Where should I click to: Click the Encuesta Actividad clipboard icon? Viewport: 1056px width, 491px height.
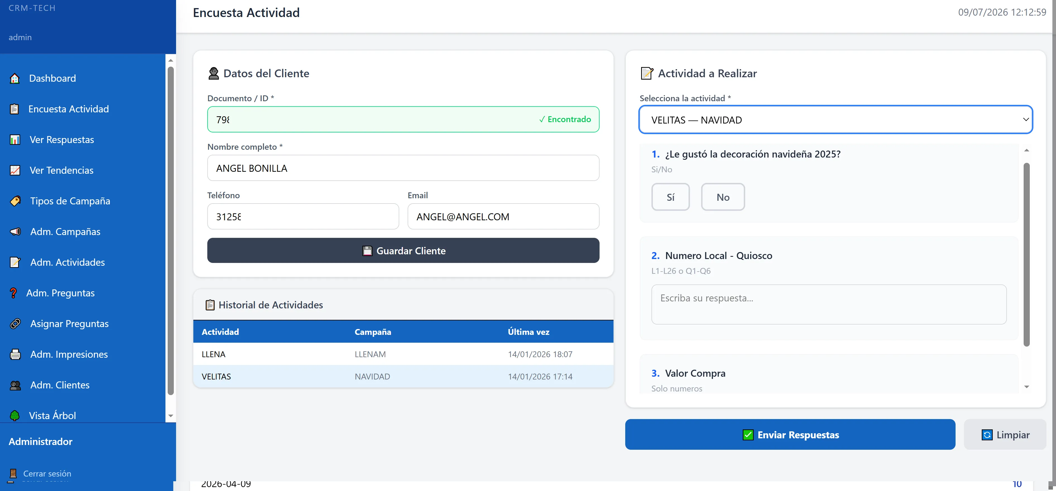[x=14, y=109]
